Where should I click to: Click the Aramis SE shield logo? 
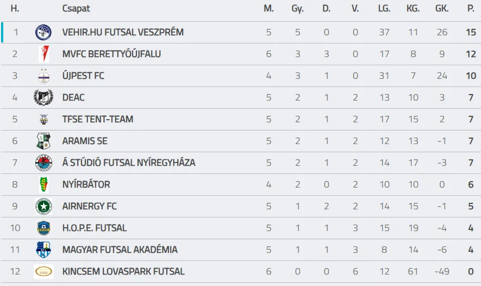click(43, 141)
